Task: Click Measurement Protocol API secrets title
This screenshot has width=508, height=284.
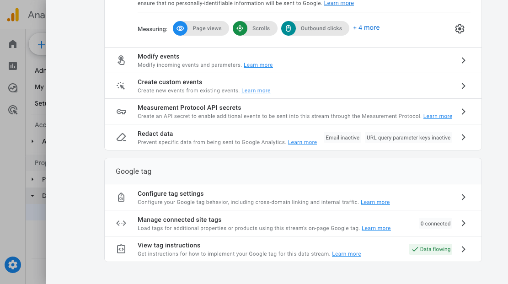Action: [x=189, y=107]
